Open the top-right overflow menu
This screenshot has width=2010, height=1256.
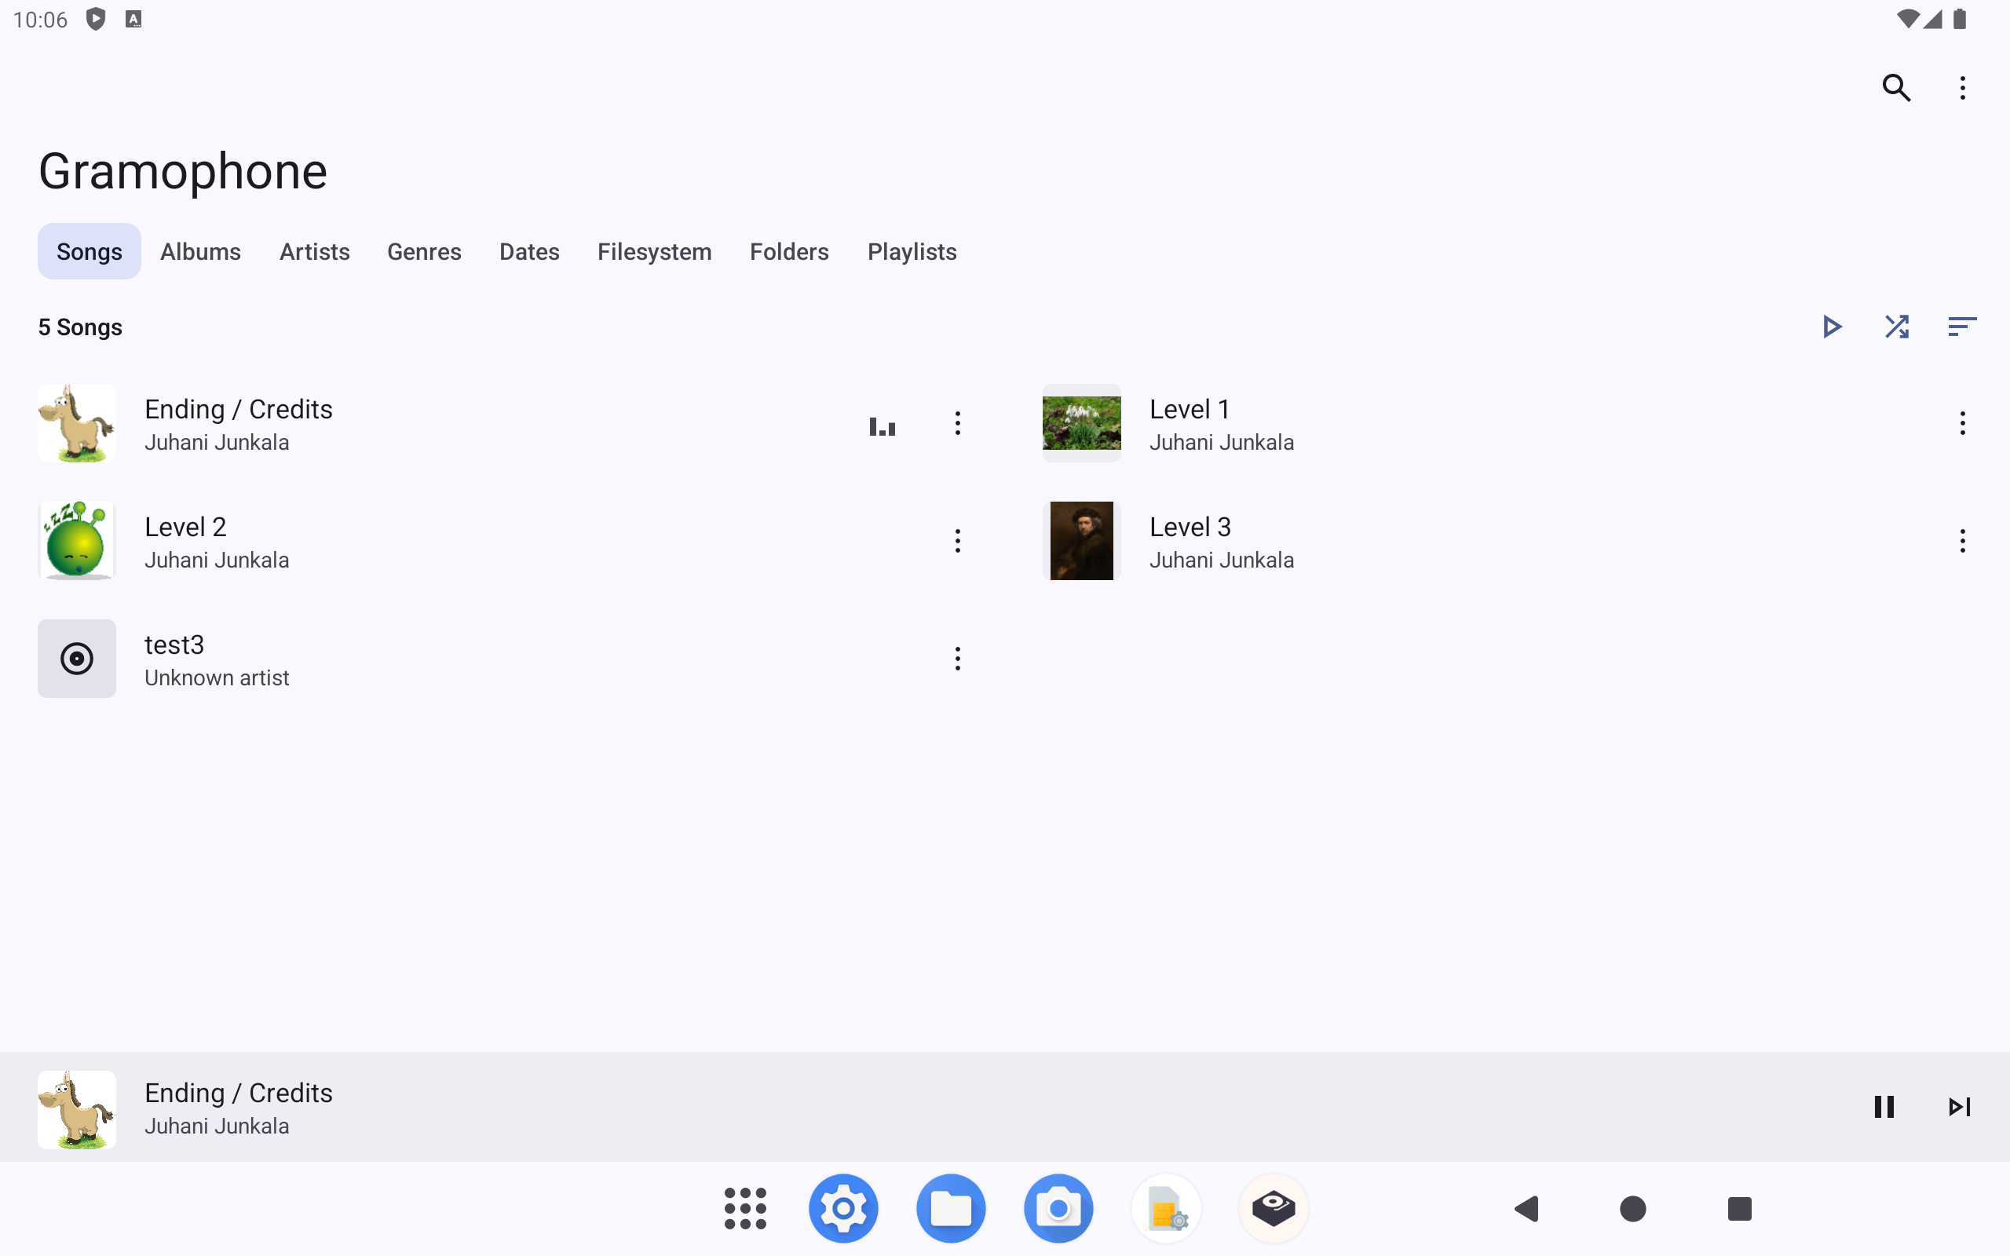(1962, 88)
